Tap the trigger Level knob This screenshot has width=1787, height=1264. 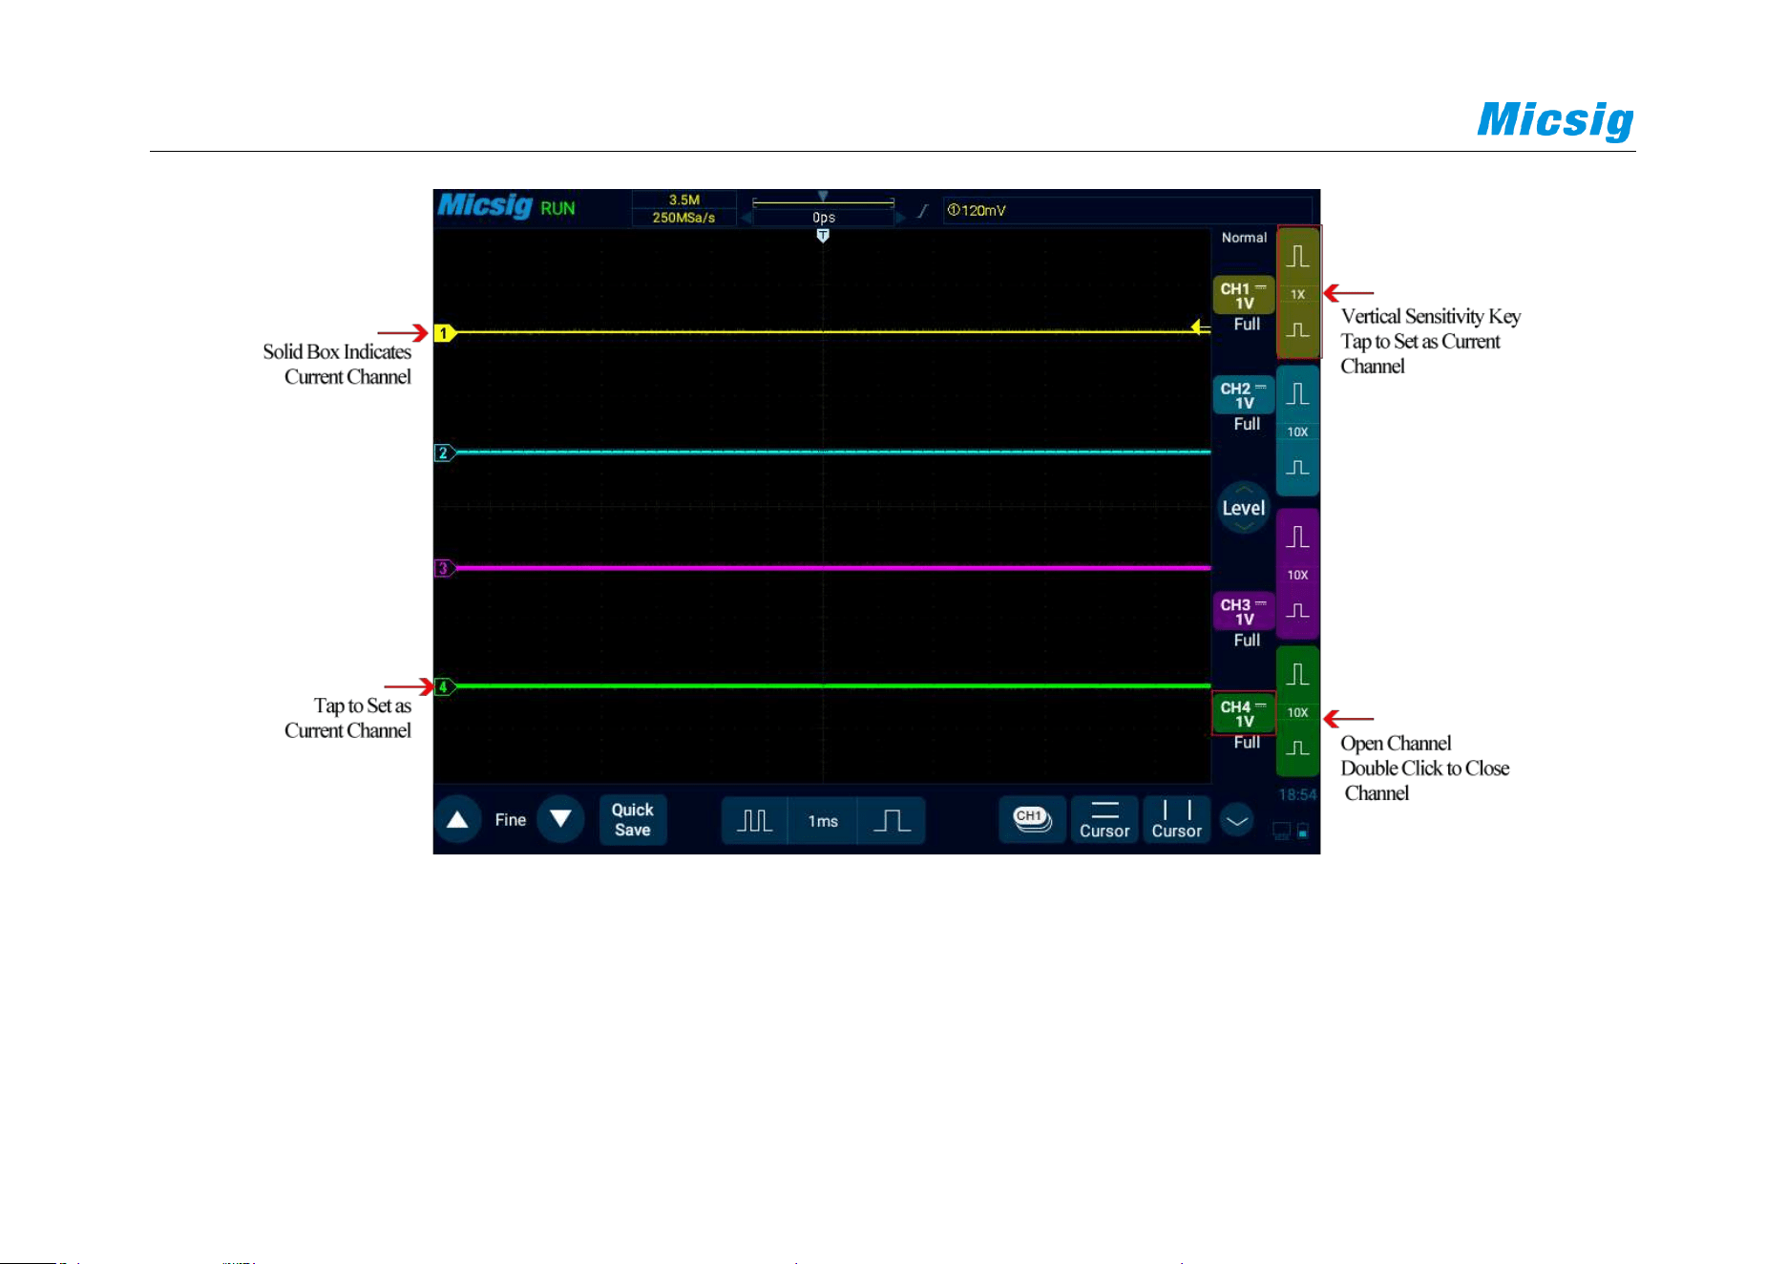click(1244, 508)
